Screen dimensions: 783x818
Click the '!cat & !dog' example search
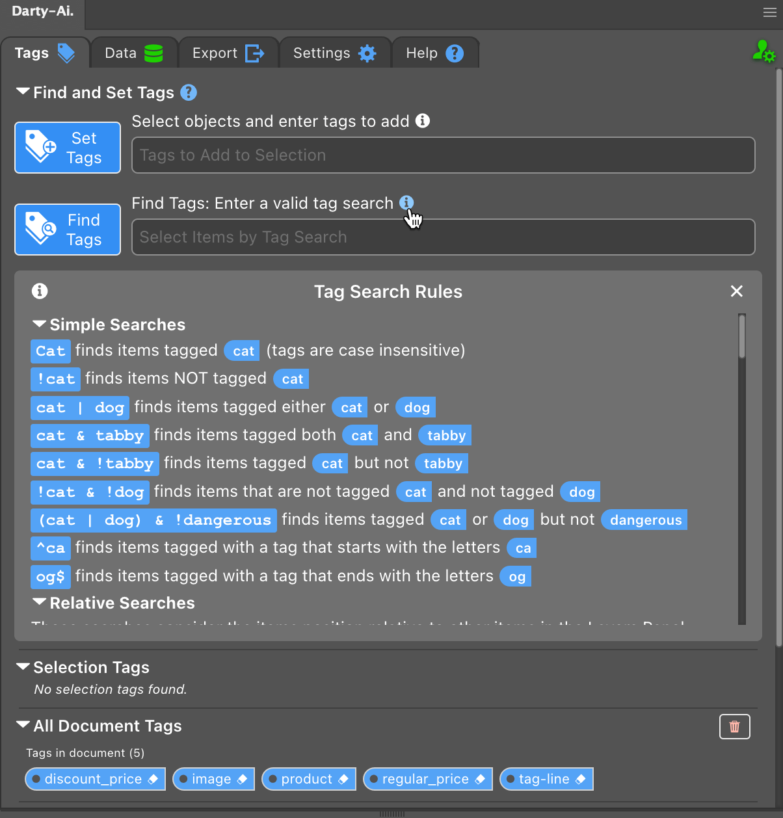click(90, 492)
